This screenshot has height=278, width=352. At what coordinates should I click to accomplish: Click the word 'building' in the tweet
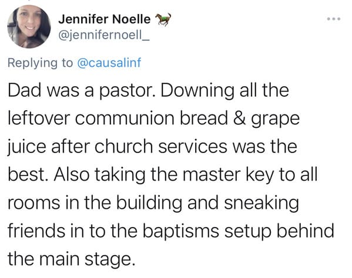[x=149, y=204]
